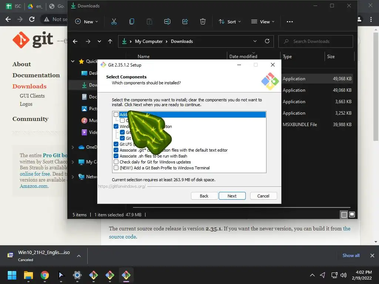
Task: Expand the My Computer tree node
Action: click(x=73, y=162)
